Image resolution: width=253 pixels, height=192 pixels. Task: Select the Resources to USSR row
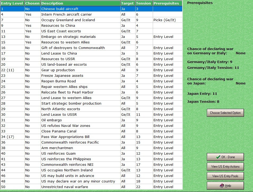point(91,59)
